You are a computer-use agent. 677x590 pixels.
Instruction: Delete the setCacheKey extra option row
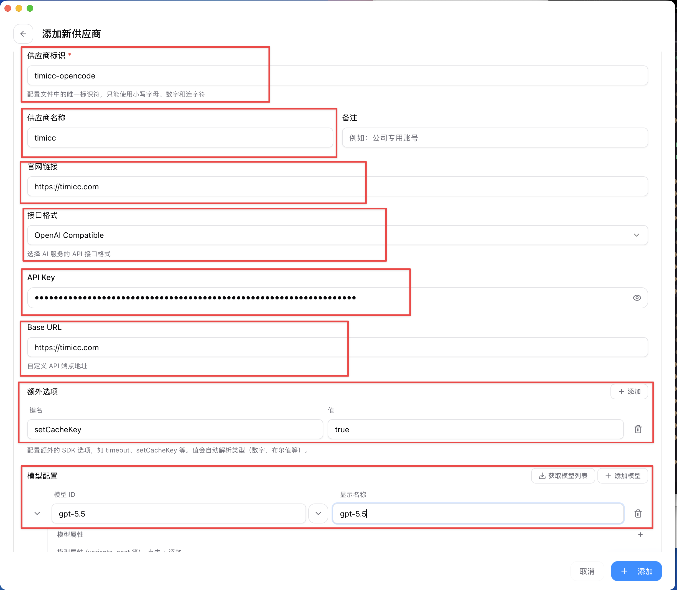pyautogui.click(x=638, y=429)
